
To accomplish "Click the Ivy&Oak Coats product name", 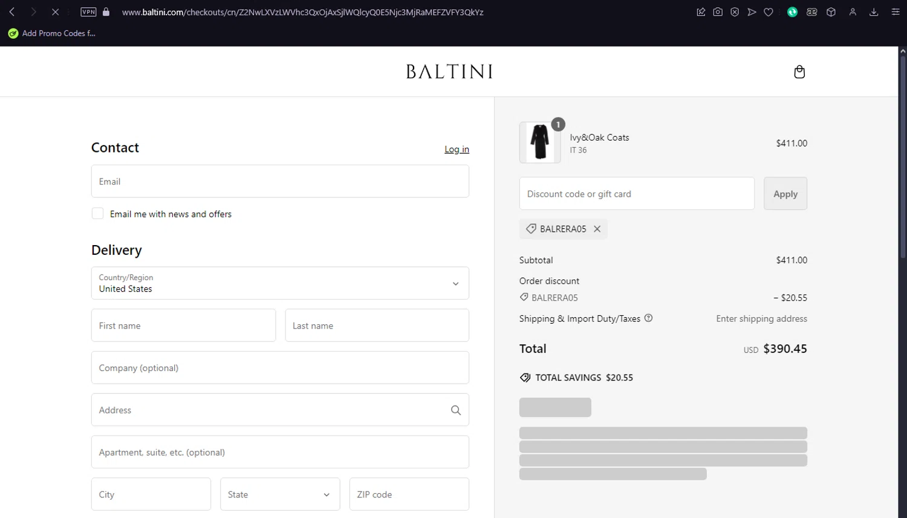I will pos(599,137).
